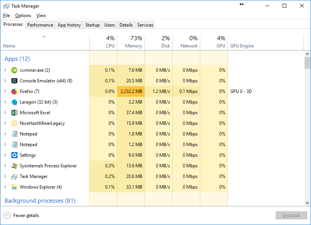The image size is (311, 225).
Task: Expand the Firefox process group
Action: 5,91
